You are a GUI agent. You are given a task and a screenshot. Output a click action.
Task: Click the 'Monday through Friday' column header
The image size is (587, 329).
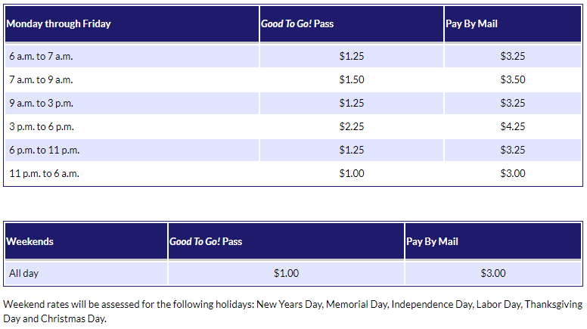tap(58, 23)
